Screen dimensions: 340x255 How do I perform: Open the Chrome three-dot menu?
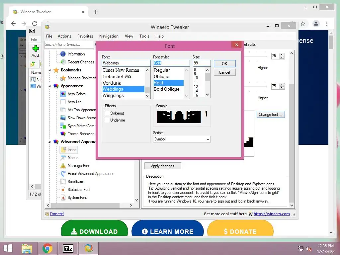tap(327, 24)
